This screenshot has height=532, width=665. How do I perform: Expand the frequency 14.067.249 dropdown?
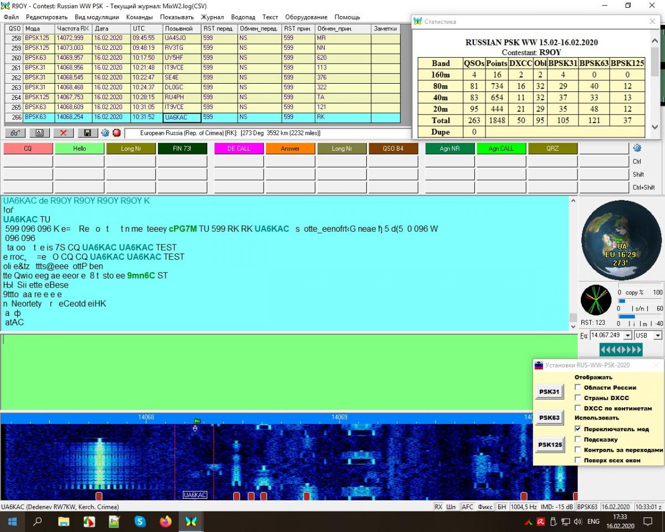pyautogui.click(x=627, y=335)
